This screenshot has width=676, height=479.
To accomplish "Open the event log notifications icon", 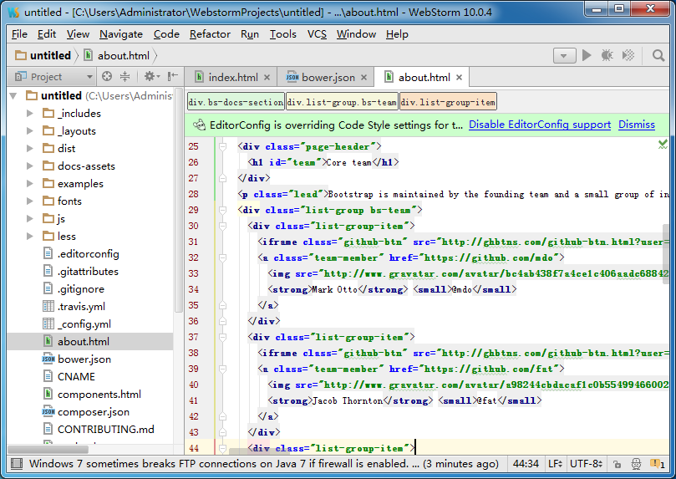I will (655, 464).
